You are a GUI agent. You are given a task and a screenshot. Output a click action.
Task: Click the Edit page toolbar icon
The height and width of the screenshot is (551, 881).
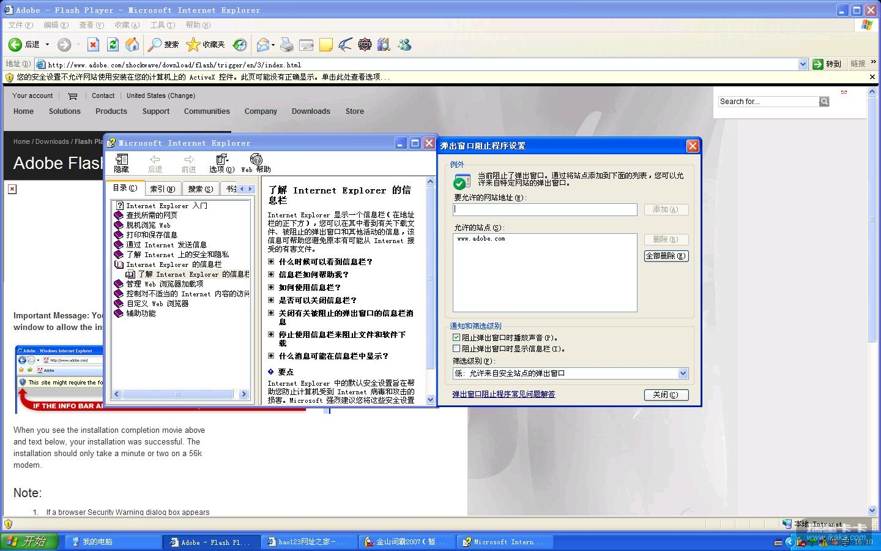pos(307,45)
